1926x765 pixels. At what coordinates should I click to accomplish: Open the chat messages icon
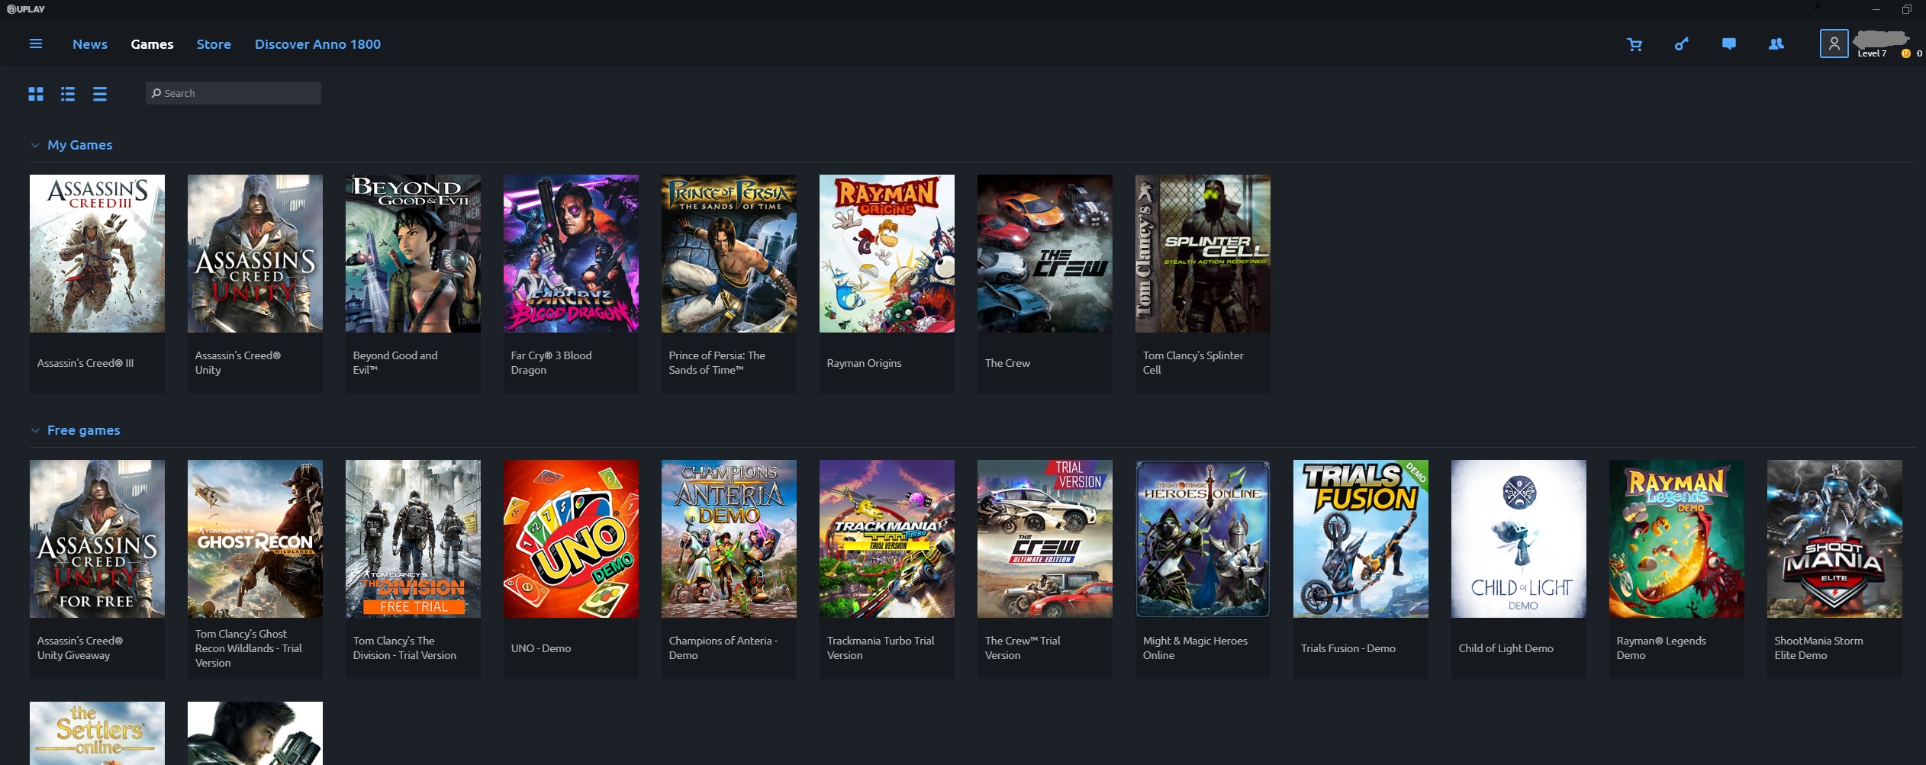[1729, 44]
